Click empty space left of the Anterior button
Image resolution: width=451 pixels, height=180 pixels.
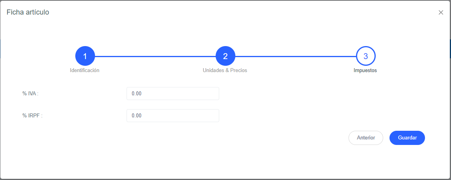(x=276, y=138)
